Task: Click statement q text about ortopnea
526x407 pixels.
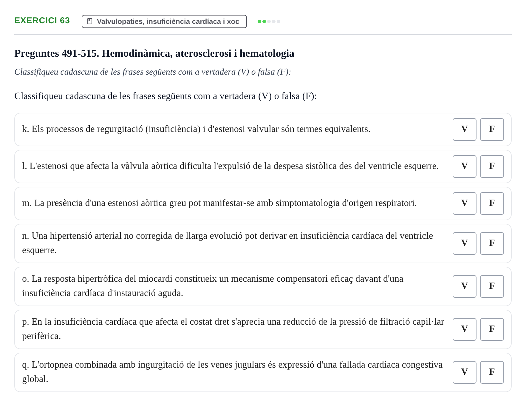Action: pyautogui.click(x=232, y=372)
